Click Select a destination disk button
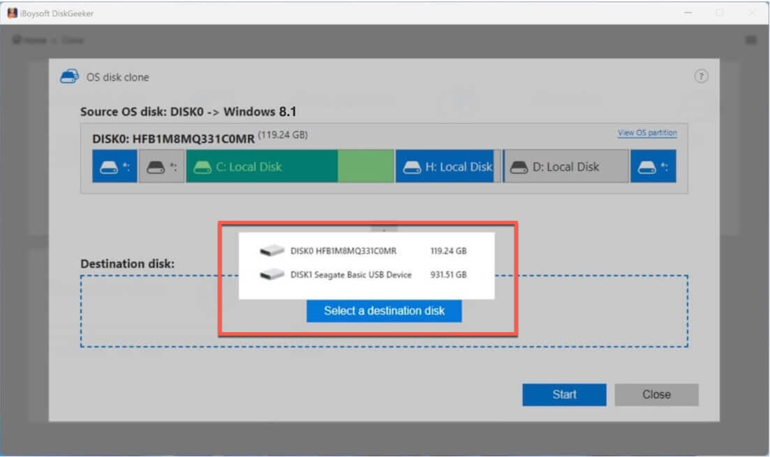Image resolution: width=770 pixels, height=457 pixels. pos(384,310)
